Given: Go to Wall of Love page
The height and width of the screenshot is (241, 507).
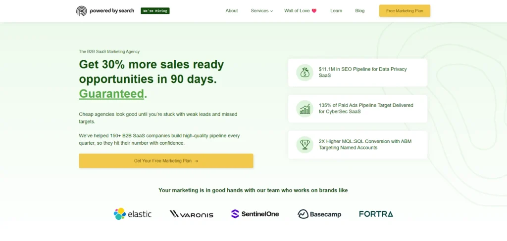Looking at the screenshot, I should click(301, 11).
